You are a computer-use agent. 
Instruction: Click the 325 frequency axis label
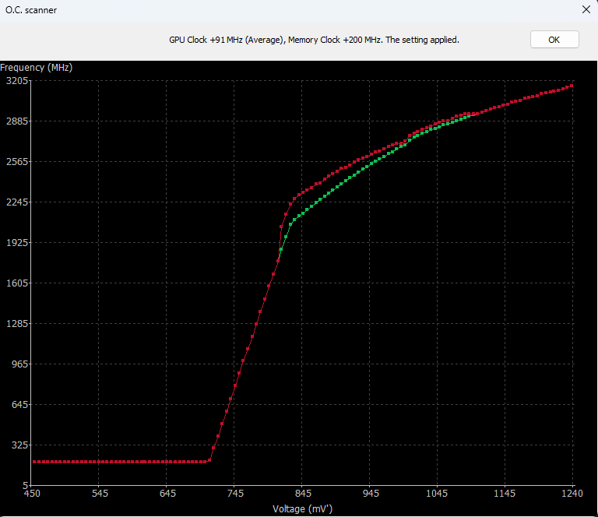click(x=19, y=445)
